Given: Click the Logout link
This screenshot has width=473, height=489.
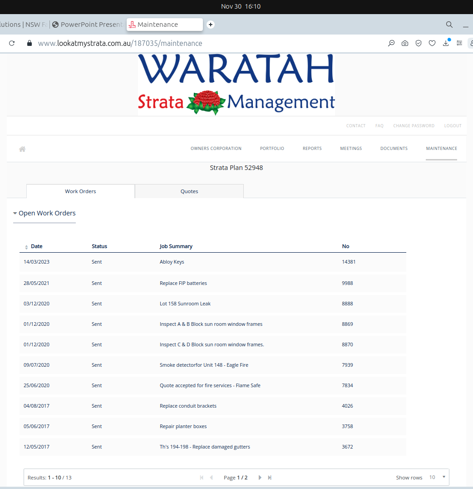Looking at the screenshot, I should (x=453, y=126).
